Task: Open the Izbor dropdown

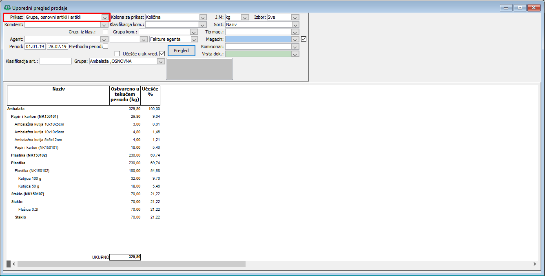Action: 295,18
